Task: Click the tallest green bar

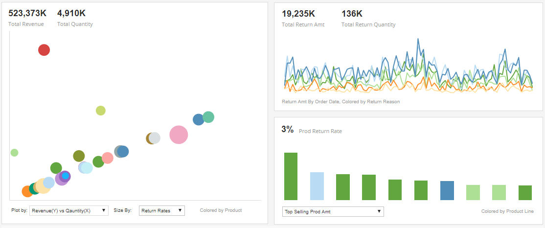Action: [x=291, y=176]
